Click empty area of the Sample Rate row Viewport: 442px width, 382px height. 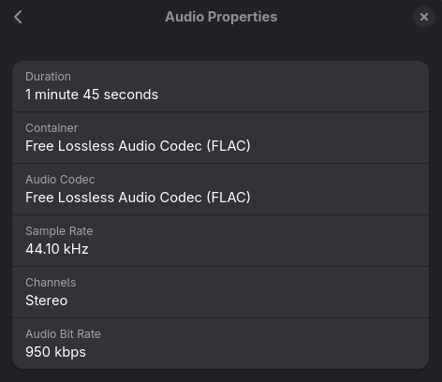[x=259, y=241]
